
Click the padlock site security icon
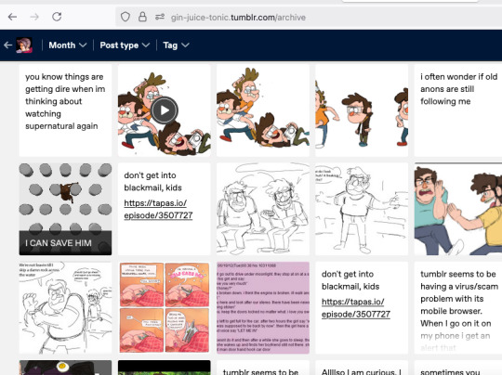click(142, 17)
